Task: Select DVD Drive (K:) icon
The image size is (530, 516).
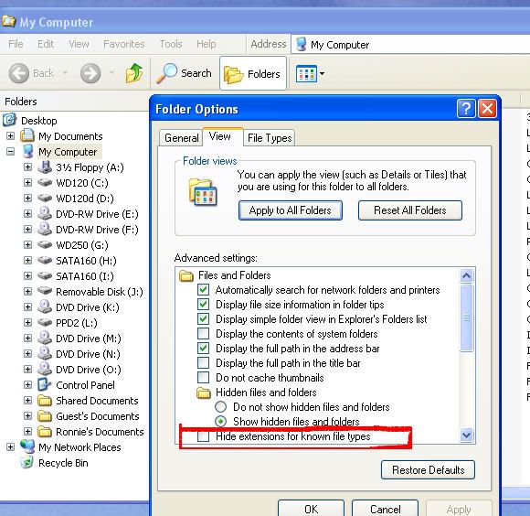Action: [x=44, y=306]
